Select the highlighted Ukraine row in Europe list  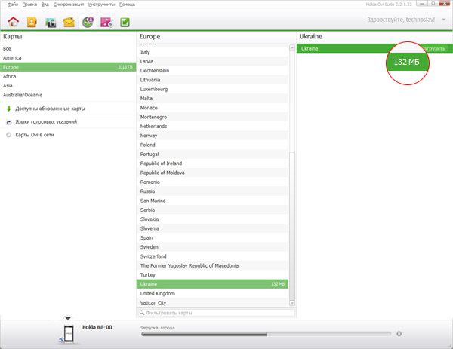coord(212,284)
